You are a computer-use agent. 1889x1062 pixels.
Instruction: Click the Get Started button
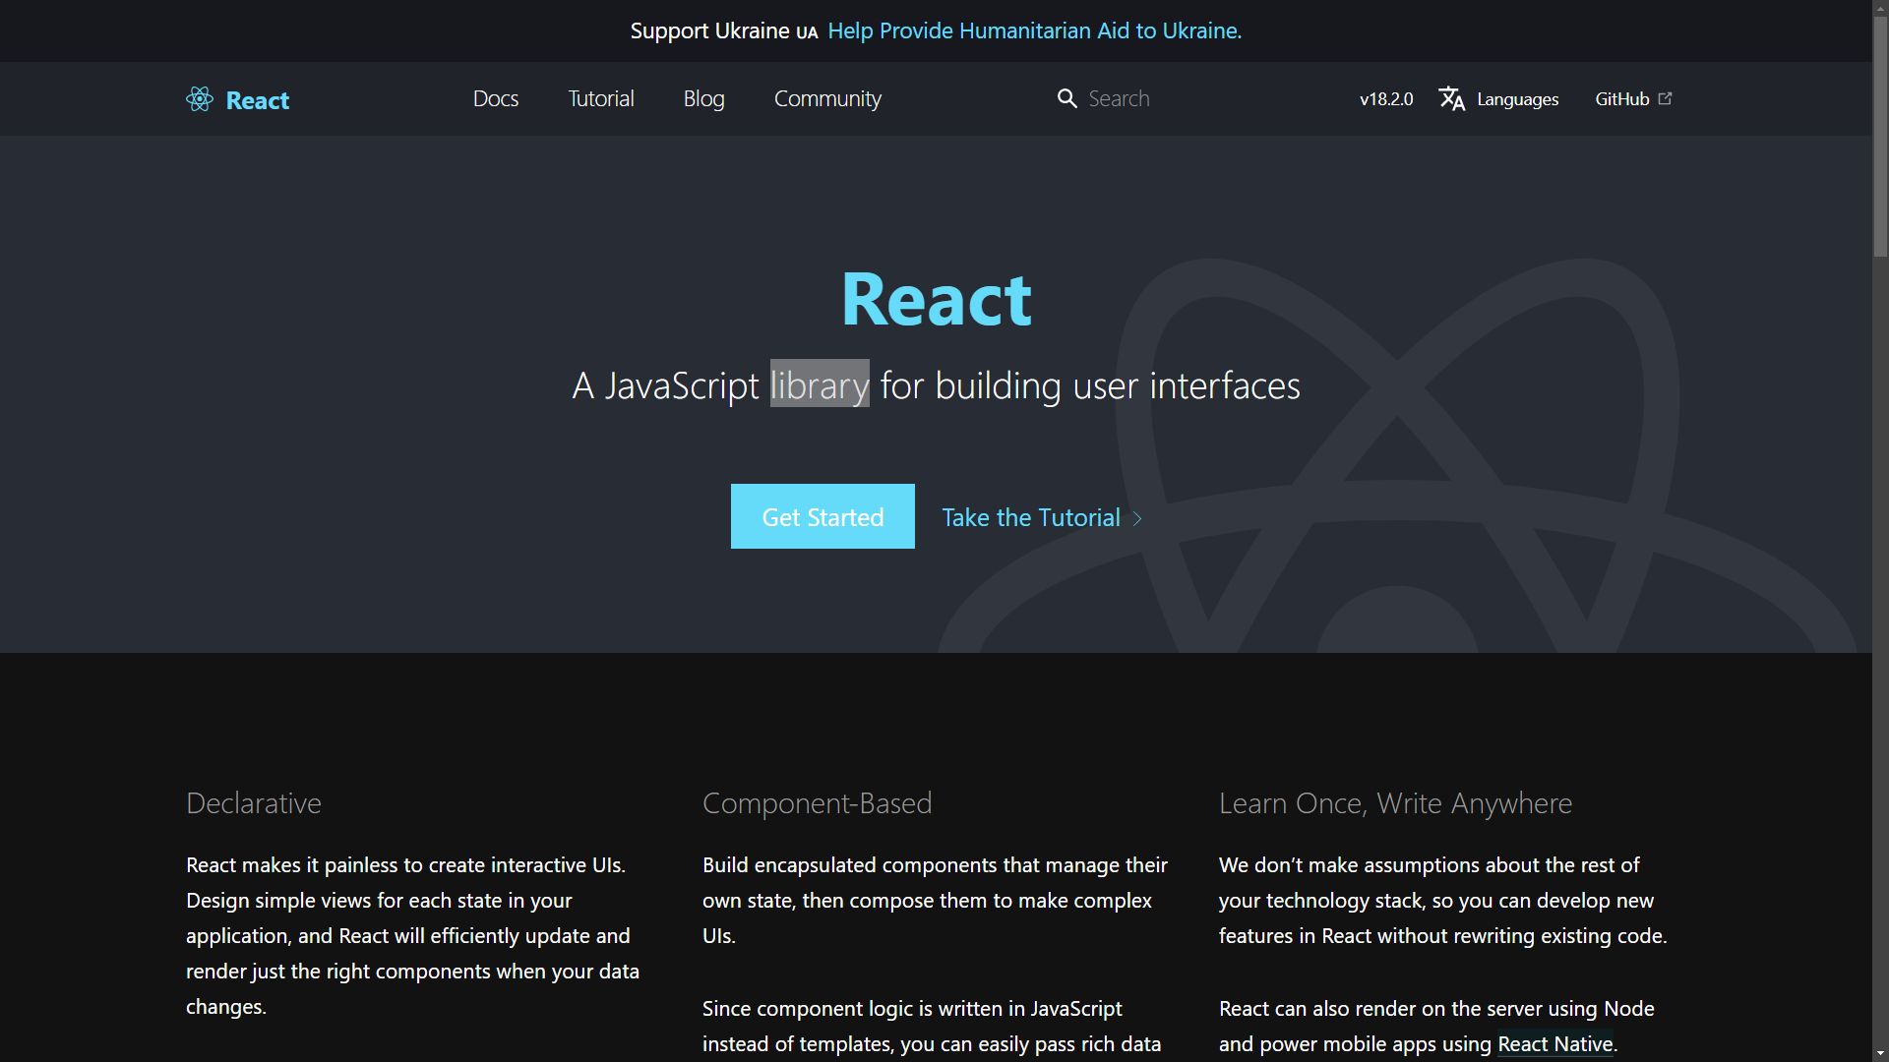[822, 516]
